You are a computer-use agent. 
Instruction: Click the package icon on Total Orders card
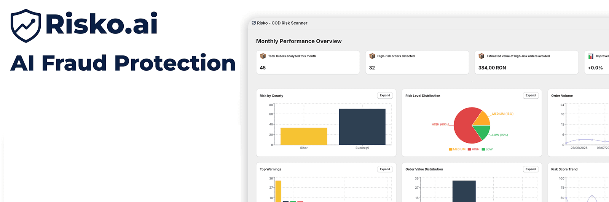coord(263,56)
